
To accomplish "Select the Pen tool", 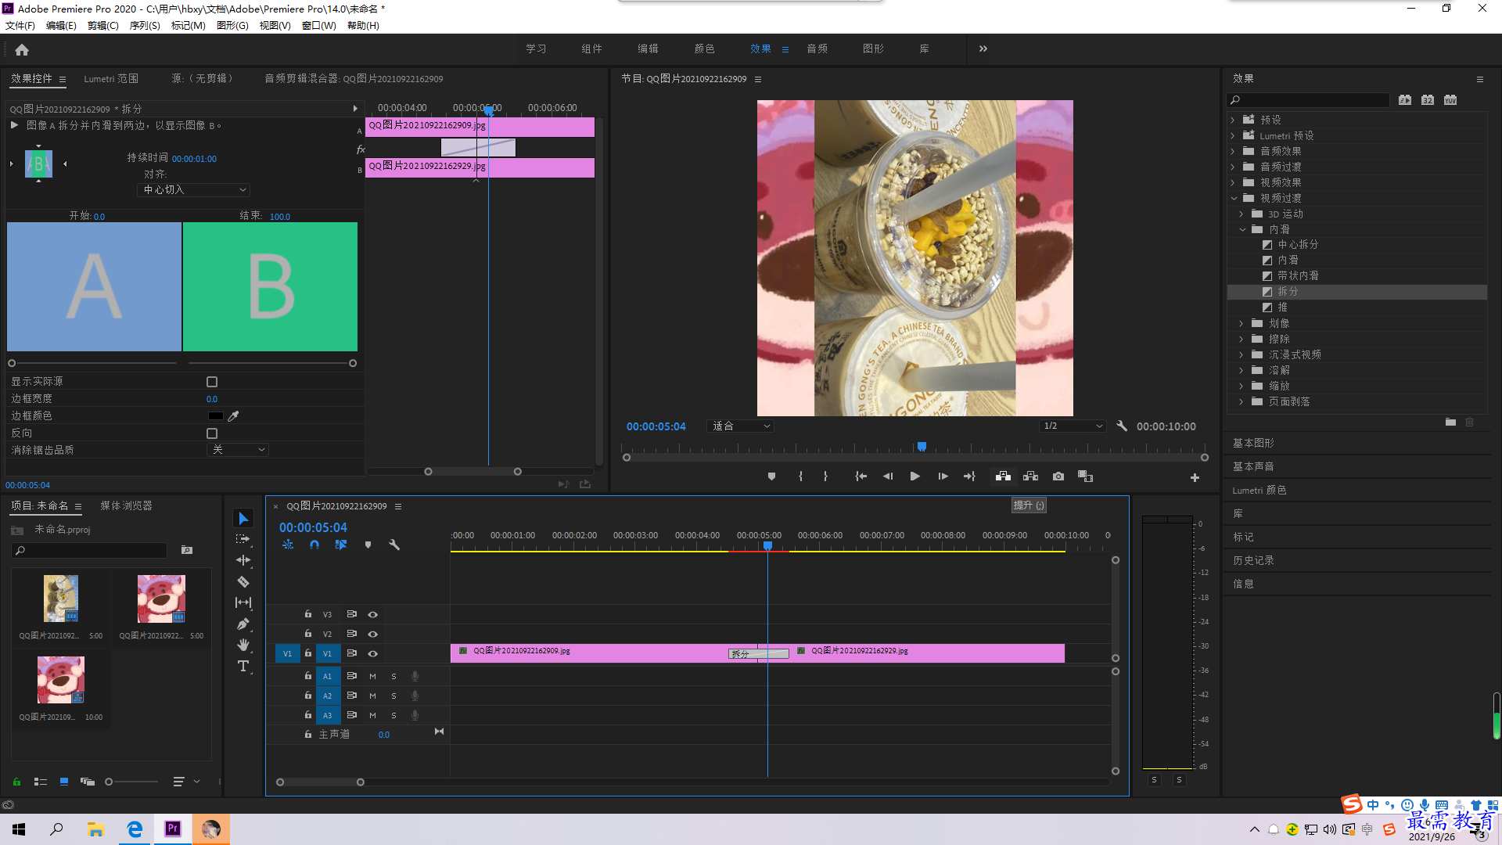I will 243,624.
